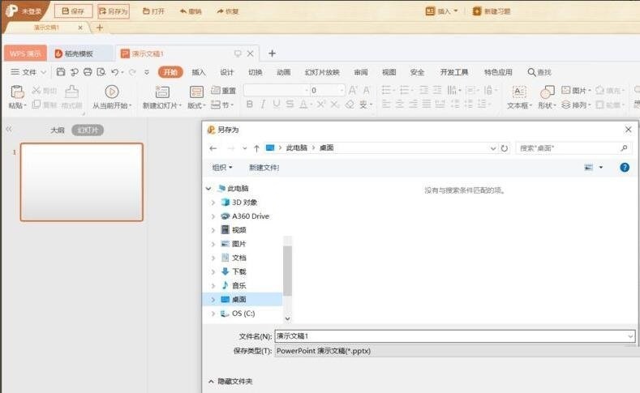Screen dimensions: 640x393
Task: Click the 另存为 save-as button in top bar
Action: click(x=113, y=11)
